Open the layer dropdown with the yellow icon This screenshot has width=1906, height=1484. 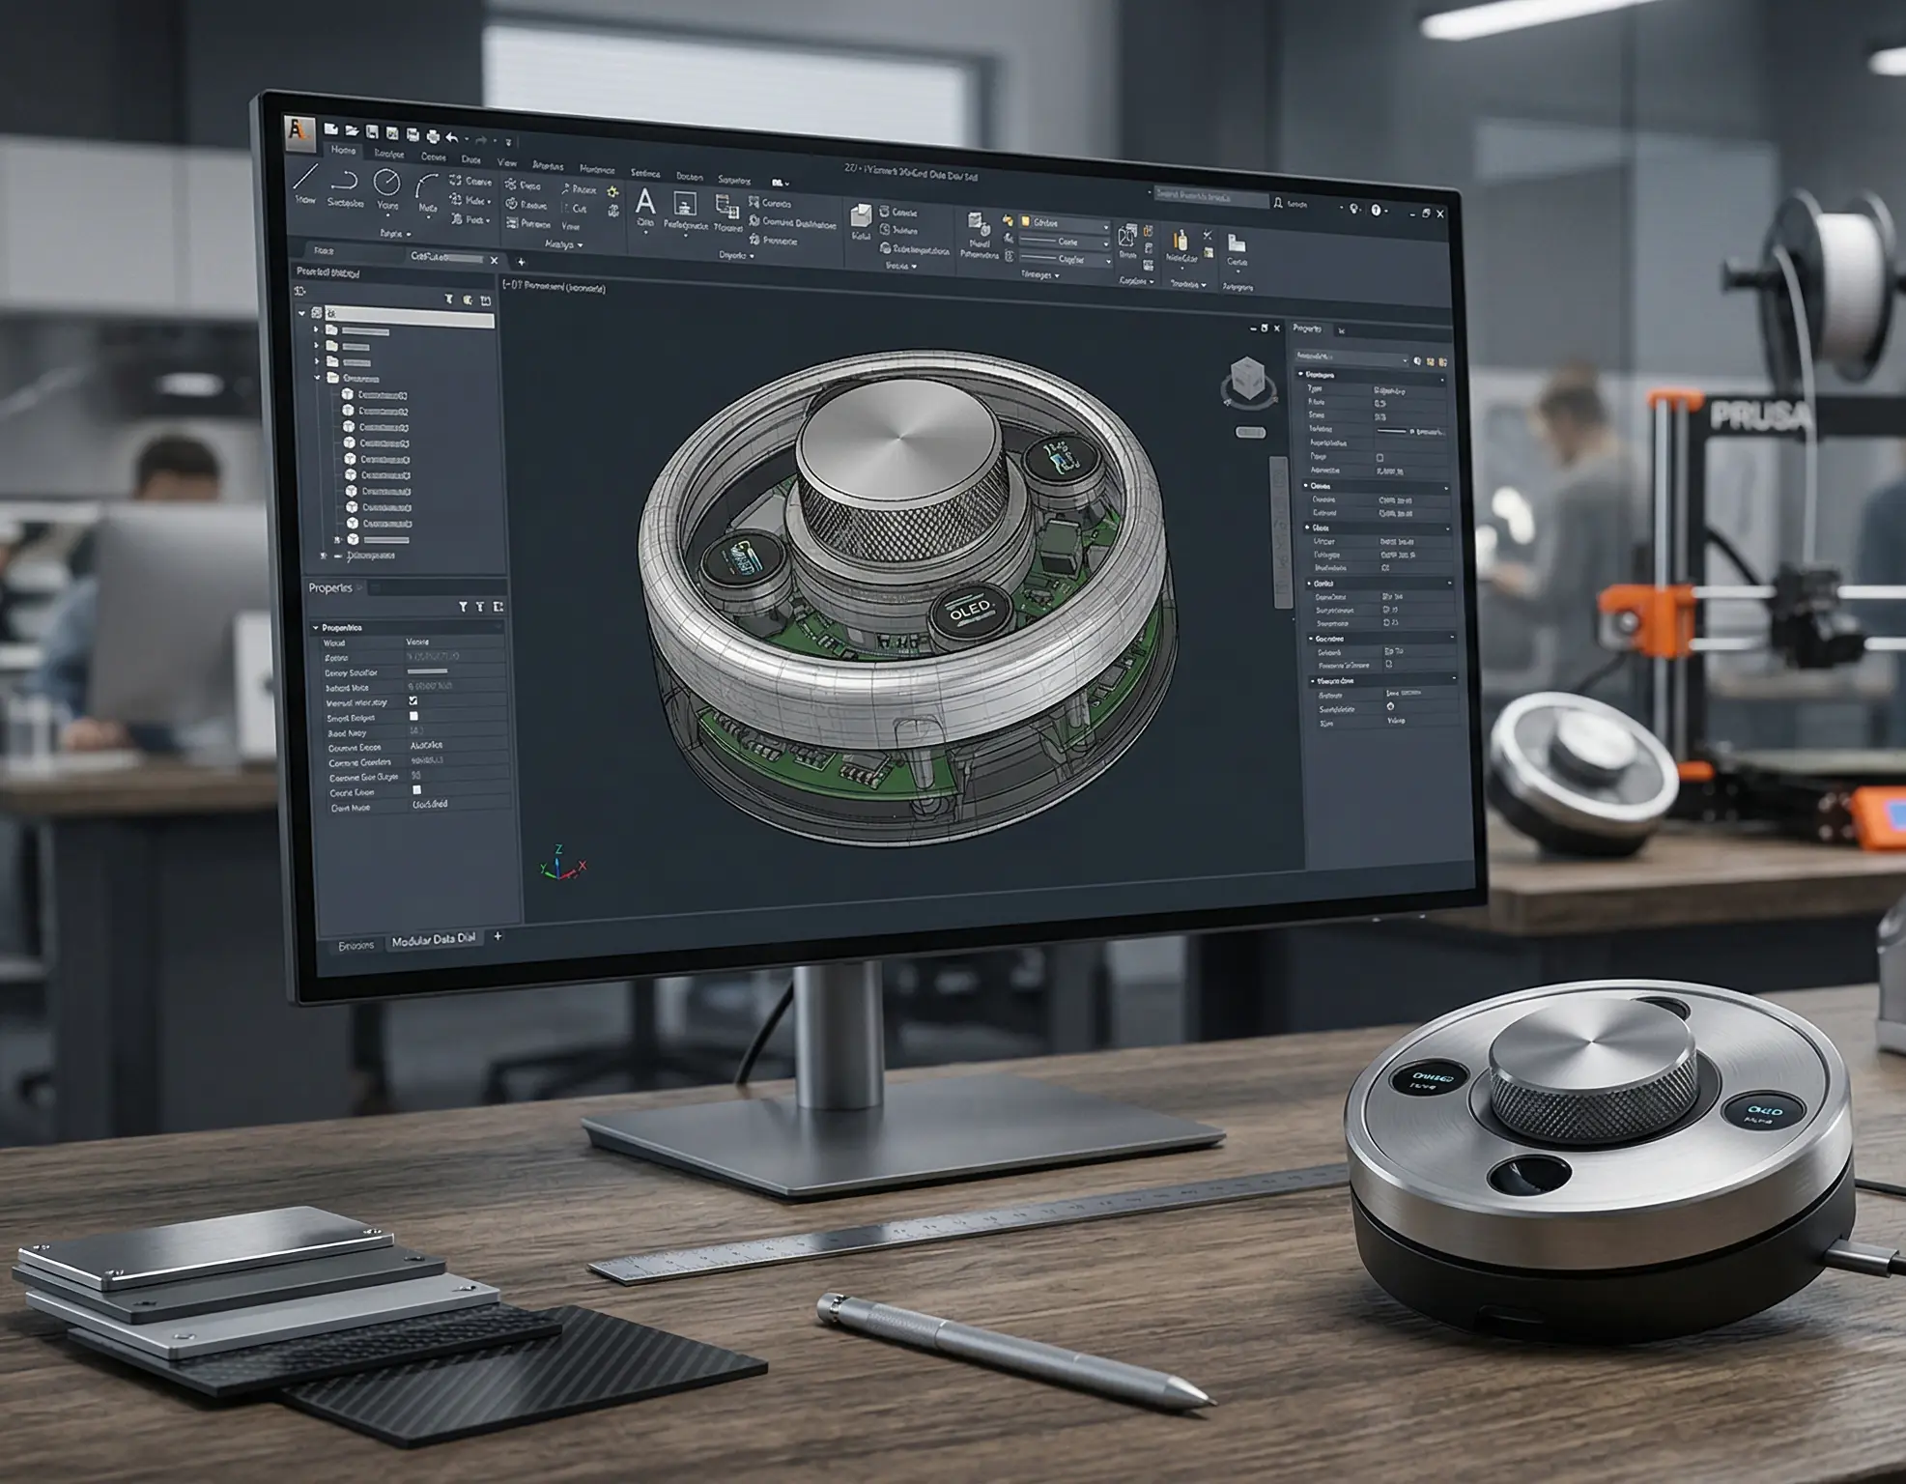tap(1064, 224)
